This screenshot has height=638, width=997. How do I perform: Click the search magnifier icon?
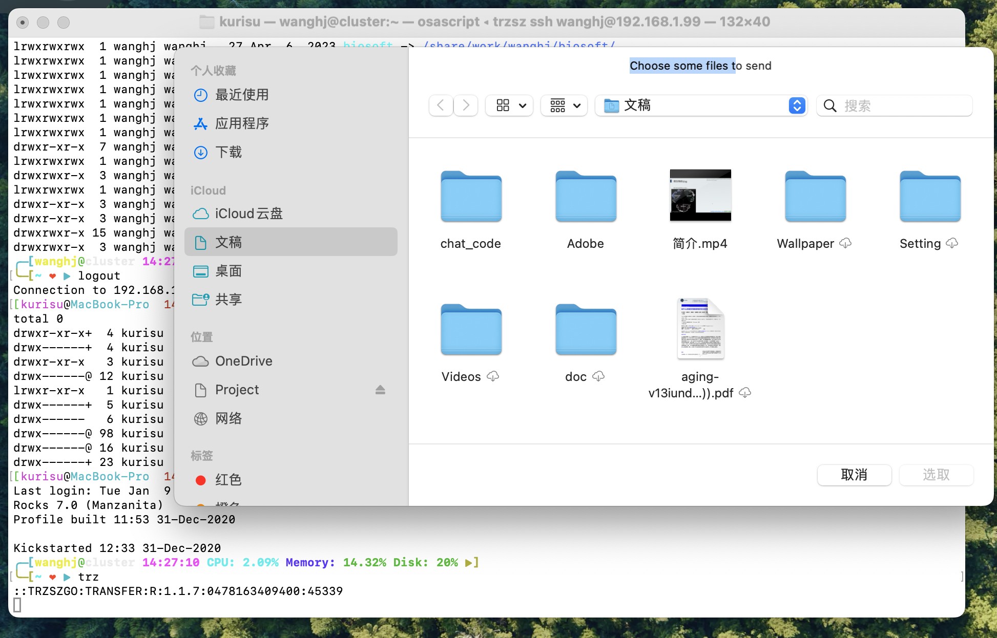(830, 106)
